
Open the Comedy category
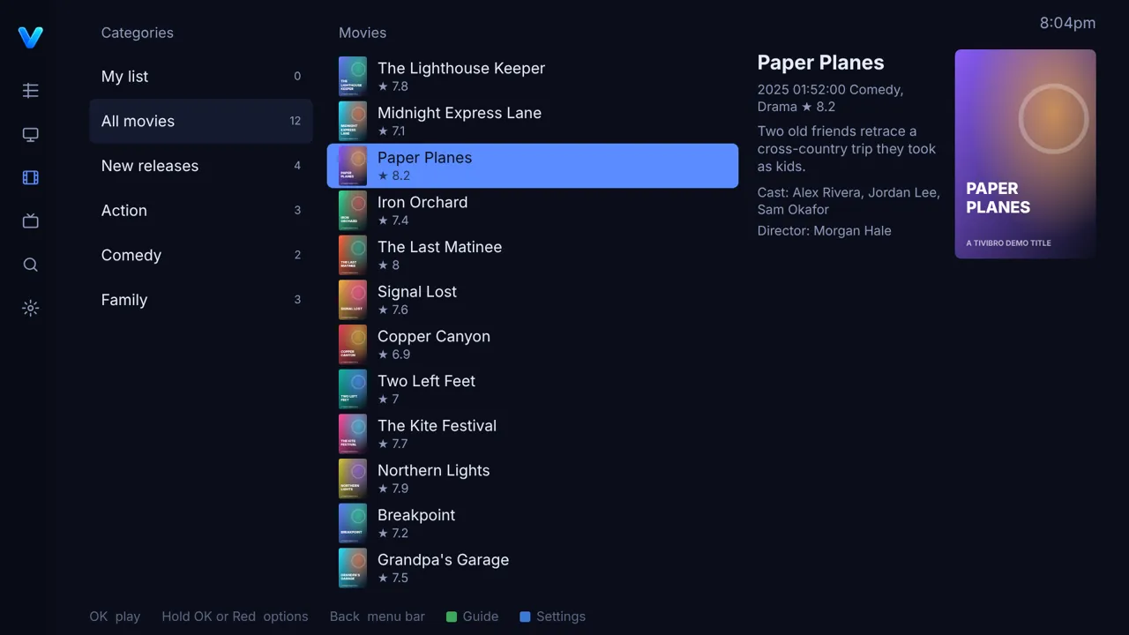(x=201, y=255)
